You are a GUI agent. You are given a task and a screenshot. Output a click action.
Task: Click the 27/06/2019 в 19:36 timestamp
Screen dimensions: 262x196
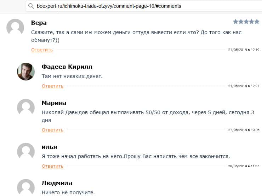[244, 130]
